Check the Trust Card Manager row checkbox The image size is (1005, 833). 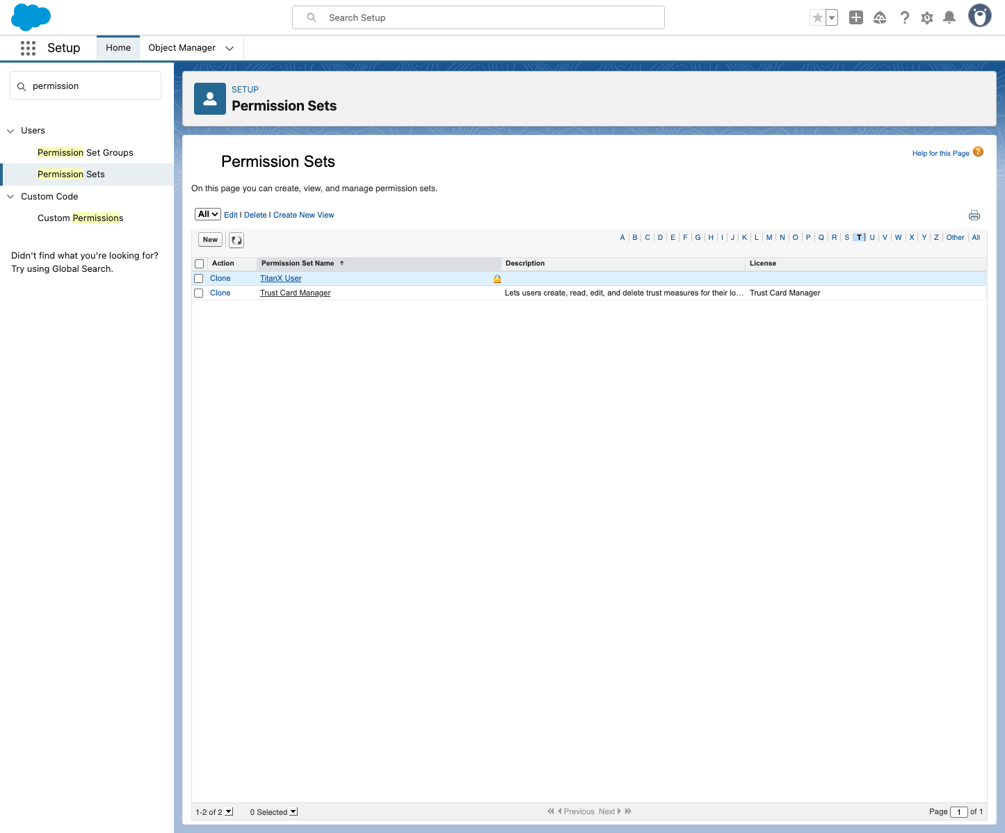coord(199,293)
